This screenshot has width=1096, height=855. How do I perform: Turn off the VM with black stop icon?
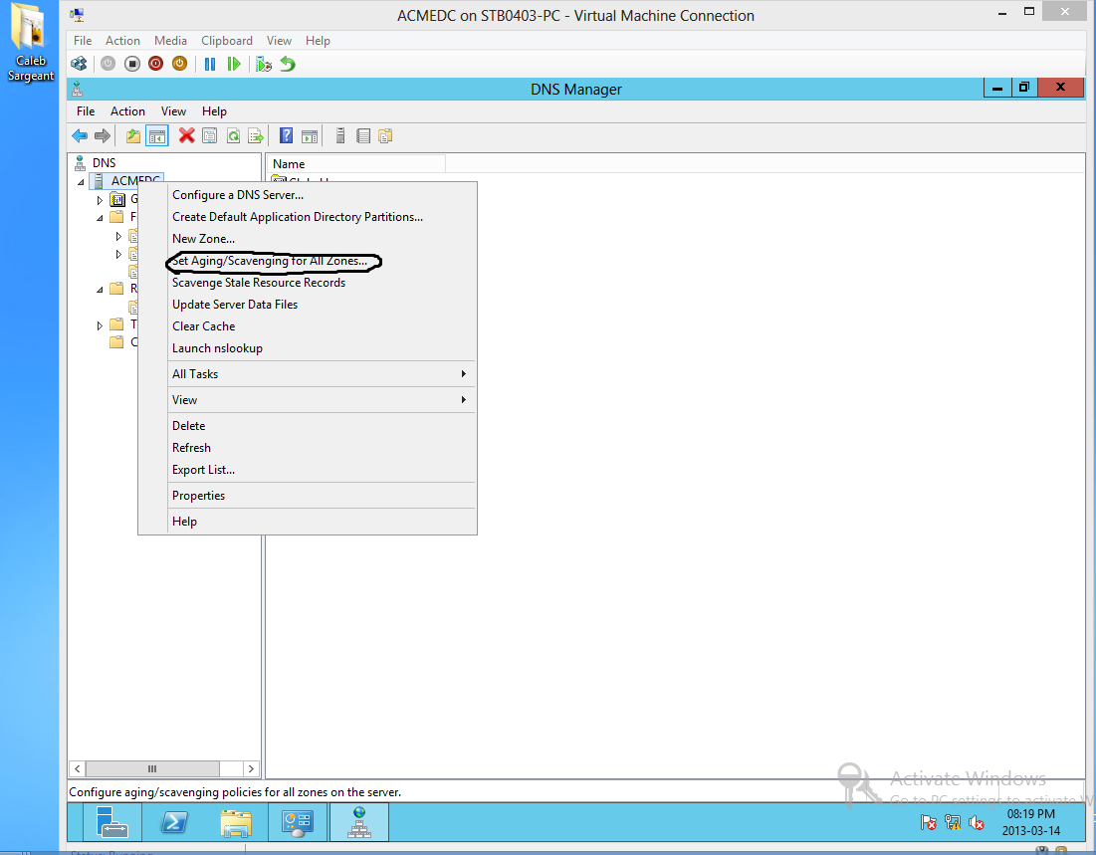(x=132, y=64)
